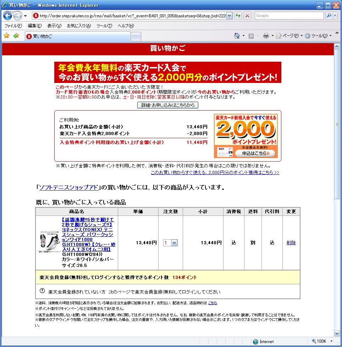The width and height of the screenshot is (342, 347).
Task: Click the 消費税 column header
Action: tap(234, 212)
